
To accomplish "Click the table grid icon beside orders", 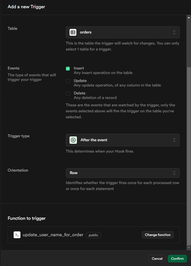I will pyautogui.click(x=73, y=32).
